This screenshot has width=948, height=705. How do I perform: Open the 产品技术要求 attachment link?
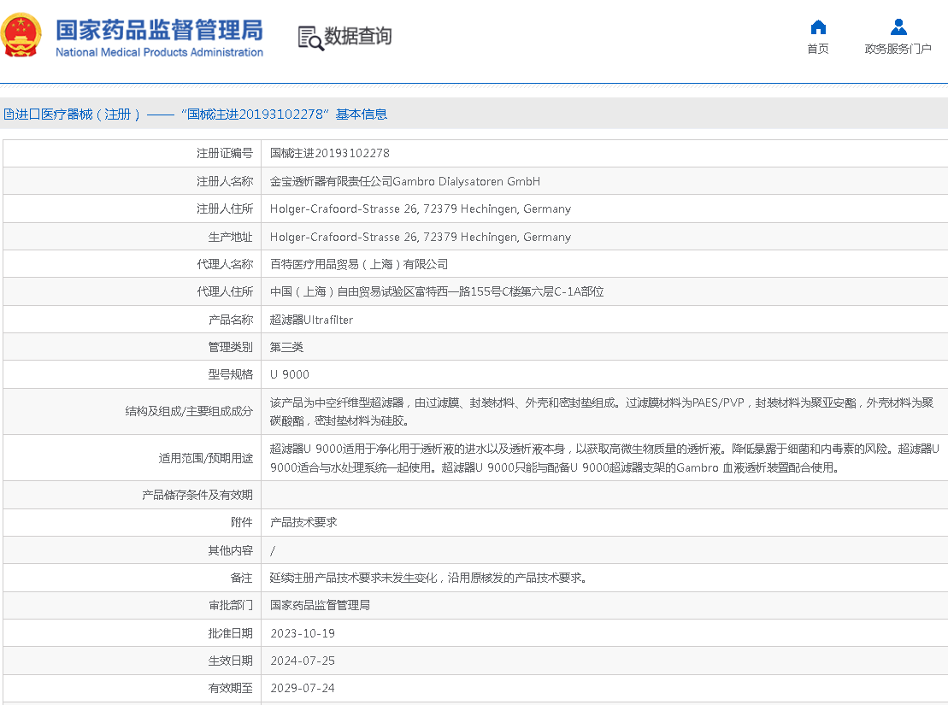303,522
